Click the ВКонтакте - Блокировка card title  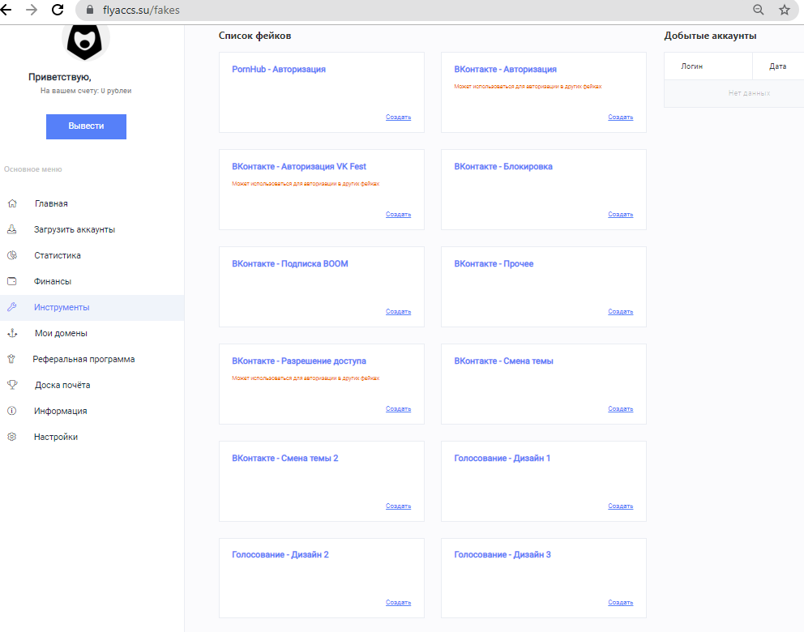tap(503, 167)
